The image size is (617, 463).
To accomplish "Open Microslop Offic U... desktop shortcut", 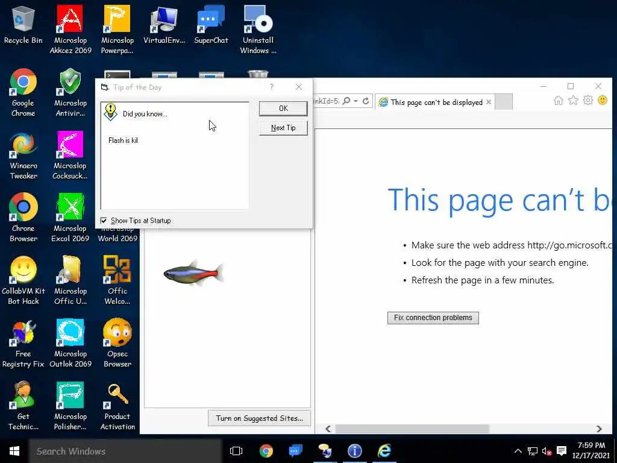I will click(x=70, y=280).
